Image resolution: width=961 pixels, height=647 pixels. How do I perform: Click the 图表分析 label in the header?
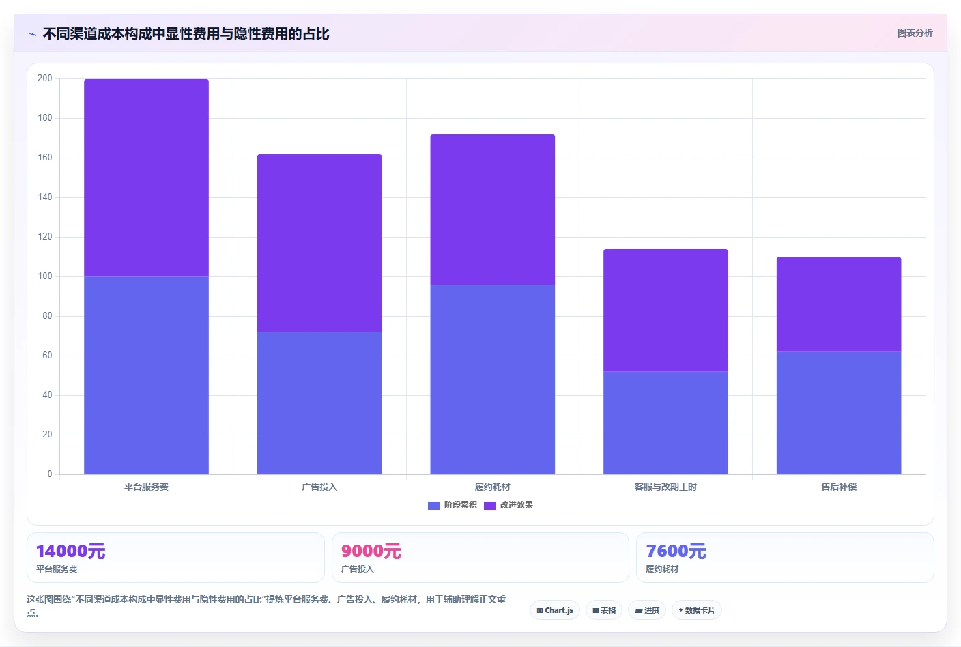click(915, 33)
